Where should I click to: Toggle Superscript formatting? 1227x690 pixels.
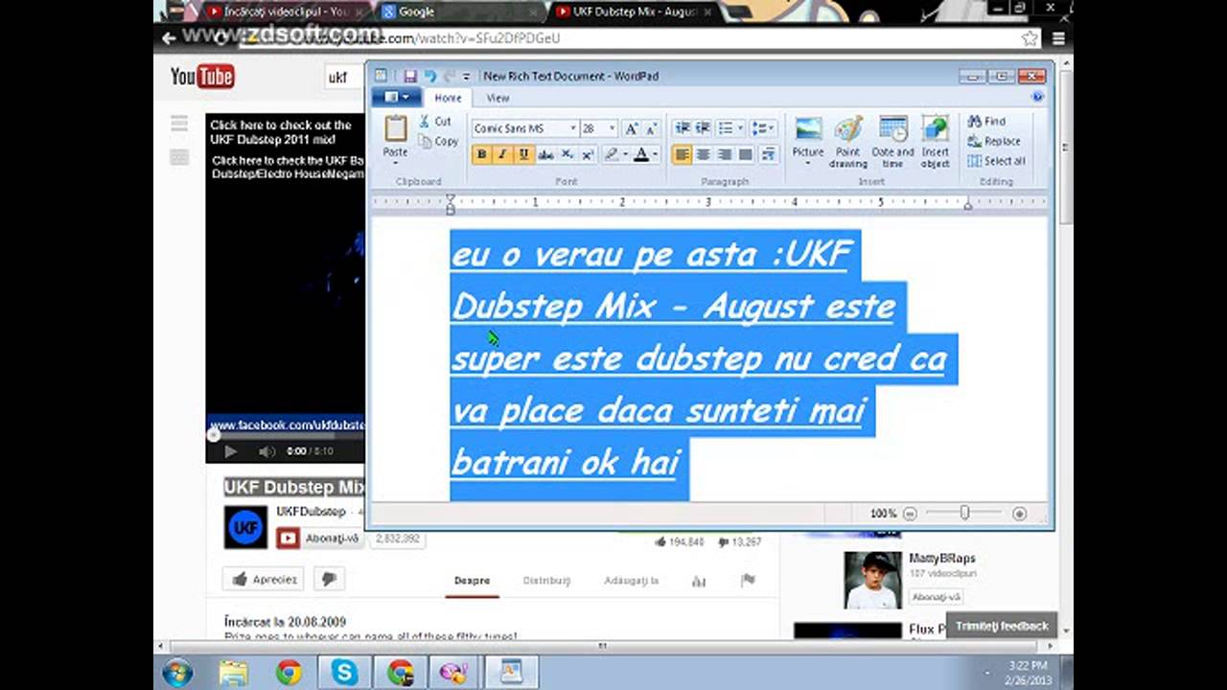(x=587, y=154)
